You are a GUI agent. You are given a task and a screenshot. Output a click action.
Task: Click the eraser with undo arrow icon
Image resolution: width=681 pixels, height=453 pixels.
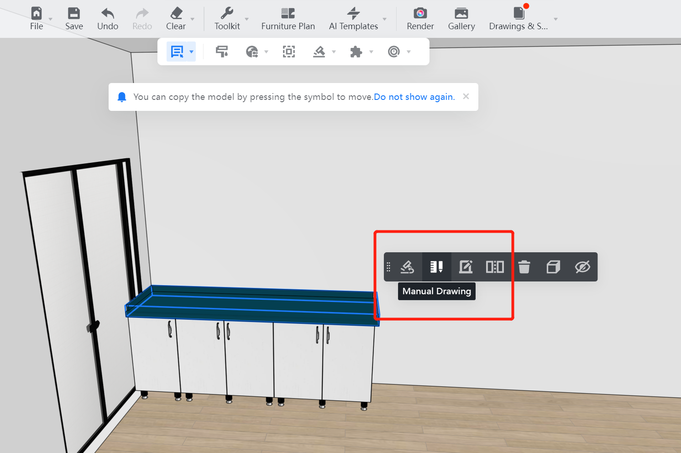pos(407,267)
